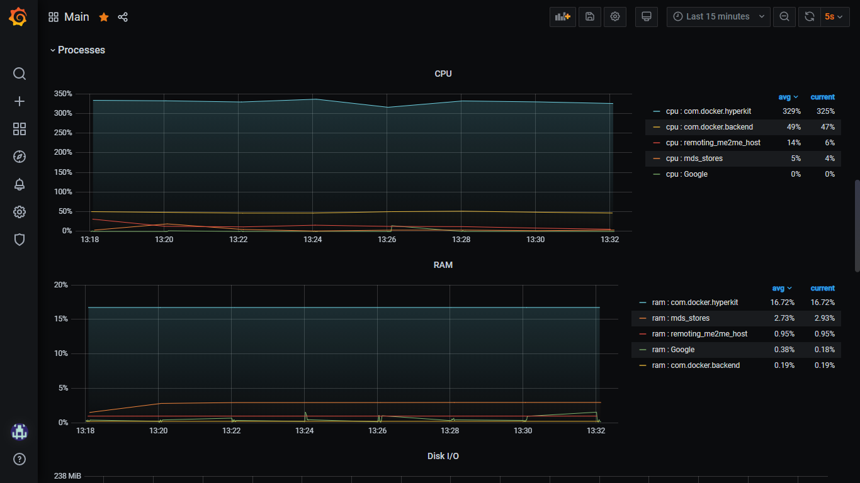Open dashboard settings gear in top bar
The width and height of the screenshot is (860, 483).
coord(615,17)
